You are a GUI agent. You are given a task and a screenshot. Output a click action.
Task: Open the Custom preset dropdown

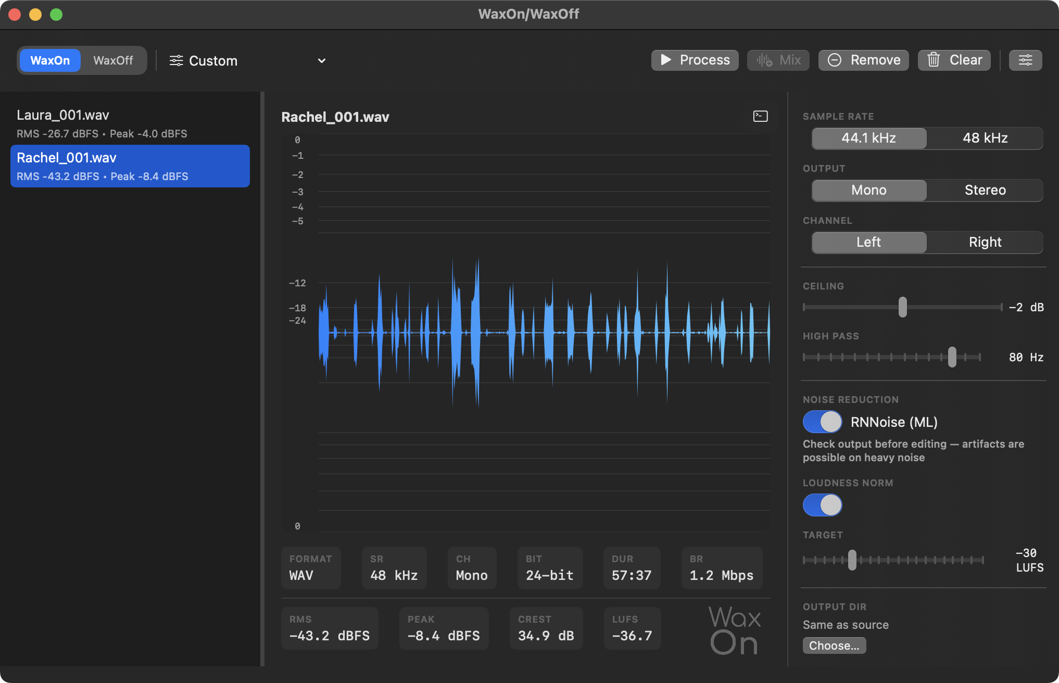(321, 61)
